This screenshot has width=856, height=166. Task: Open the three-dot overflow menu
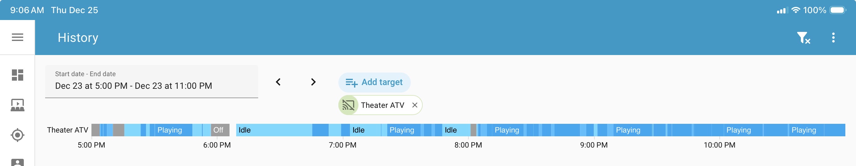point(833,38)
